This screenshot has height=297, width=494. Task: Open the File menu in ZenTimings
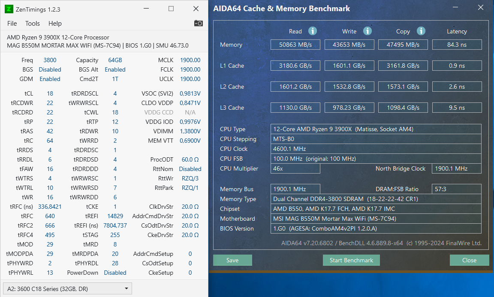tap(12, 23)
